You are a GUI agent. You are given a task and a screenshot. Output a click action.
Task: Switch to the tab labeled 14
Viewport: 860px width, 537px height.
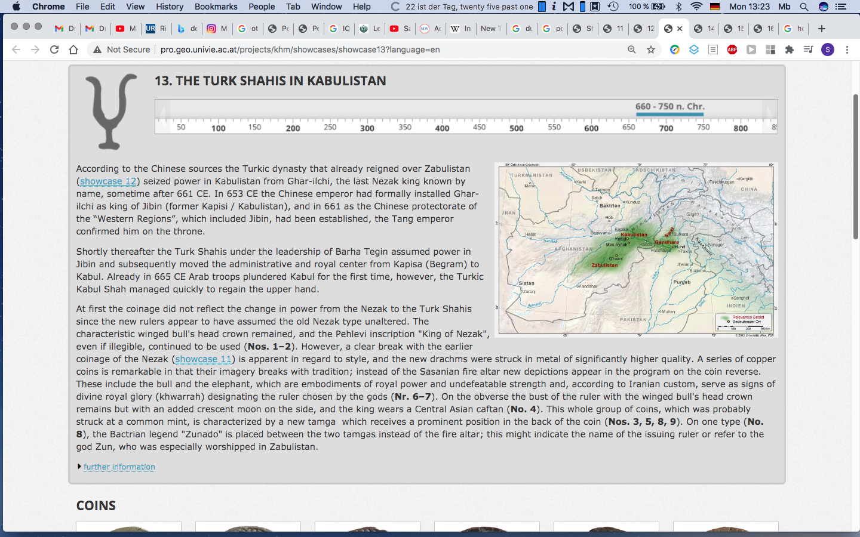pyautogui.click(x=704, y=28)
